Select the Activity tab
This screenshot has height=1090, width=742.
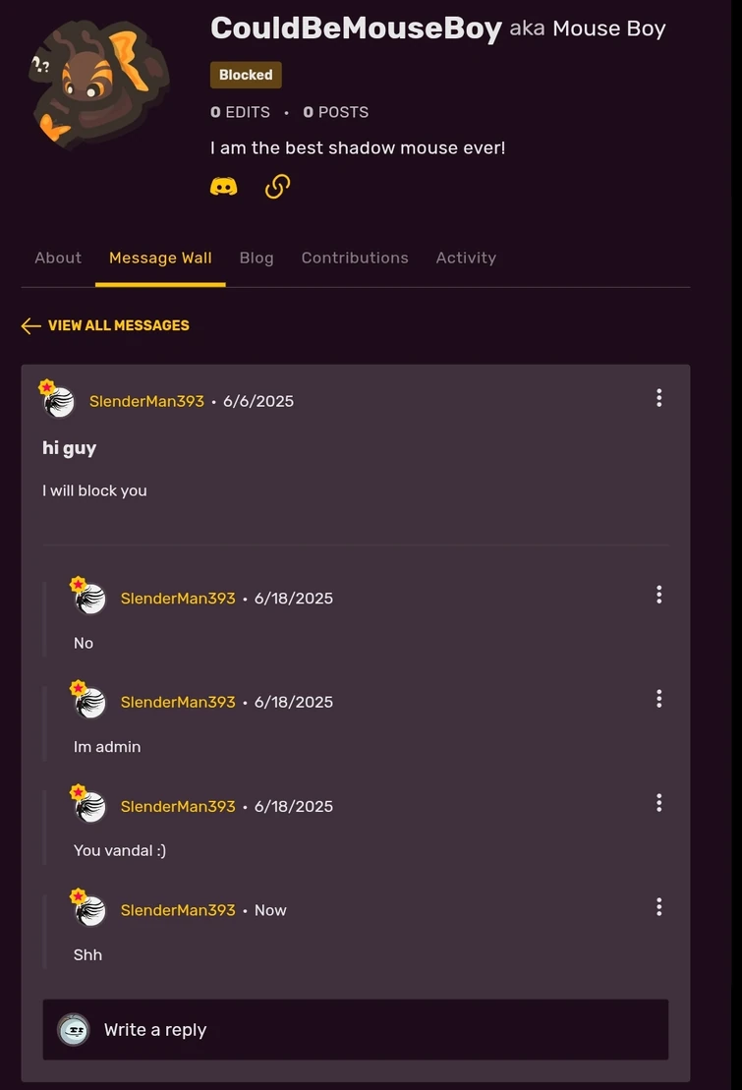(x=466, y=258)
